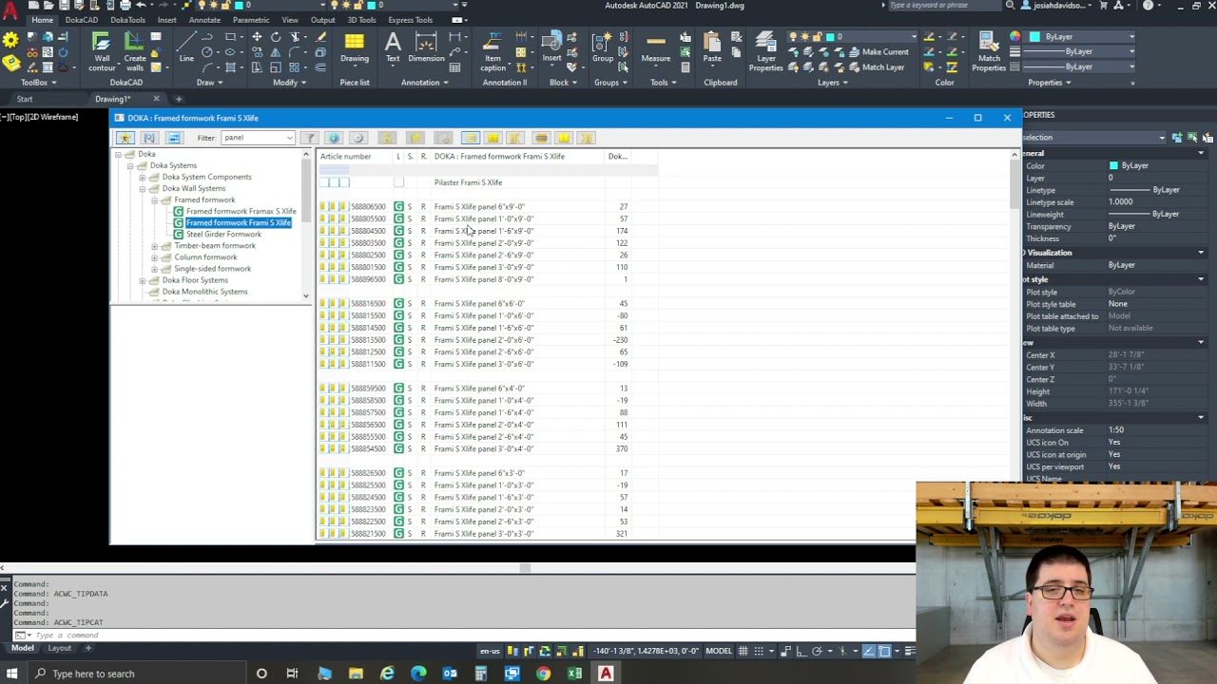Screen dimensions: 1217x684
Task: Click the Match Properties tool
Action: 989,51
